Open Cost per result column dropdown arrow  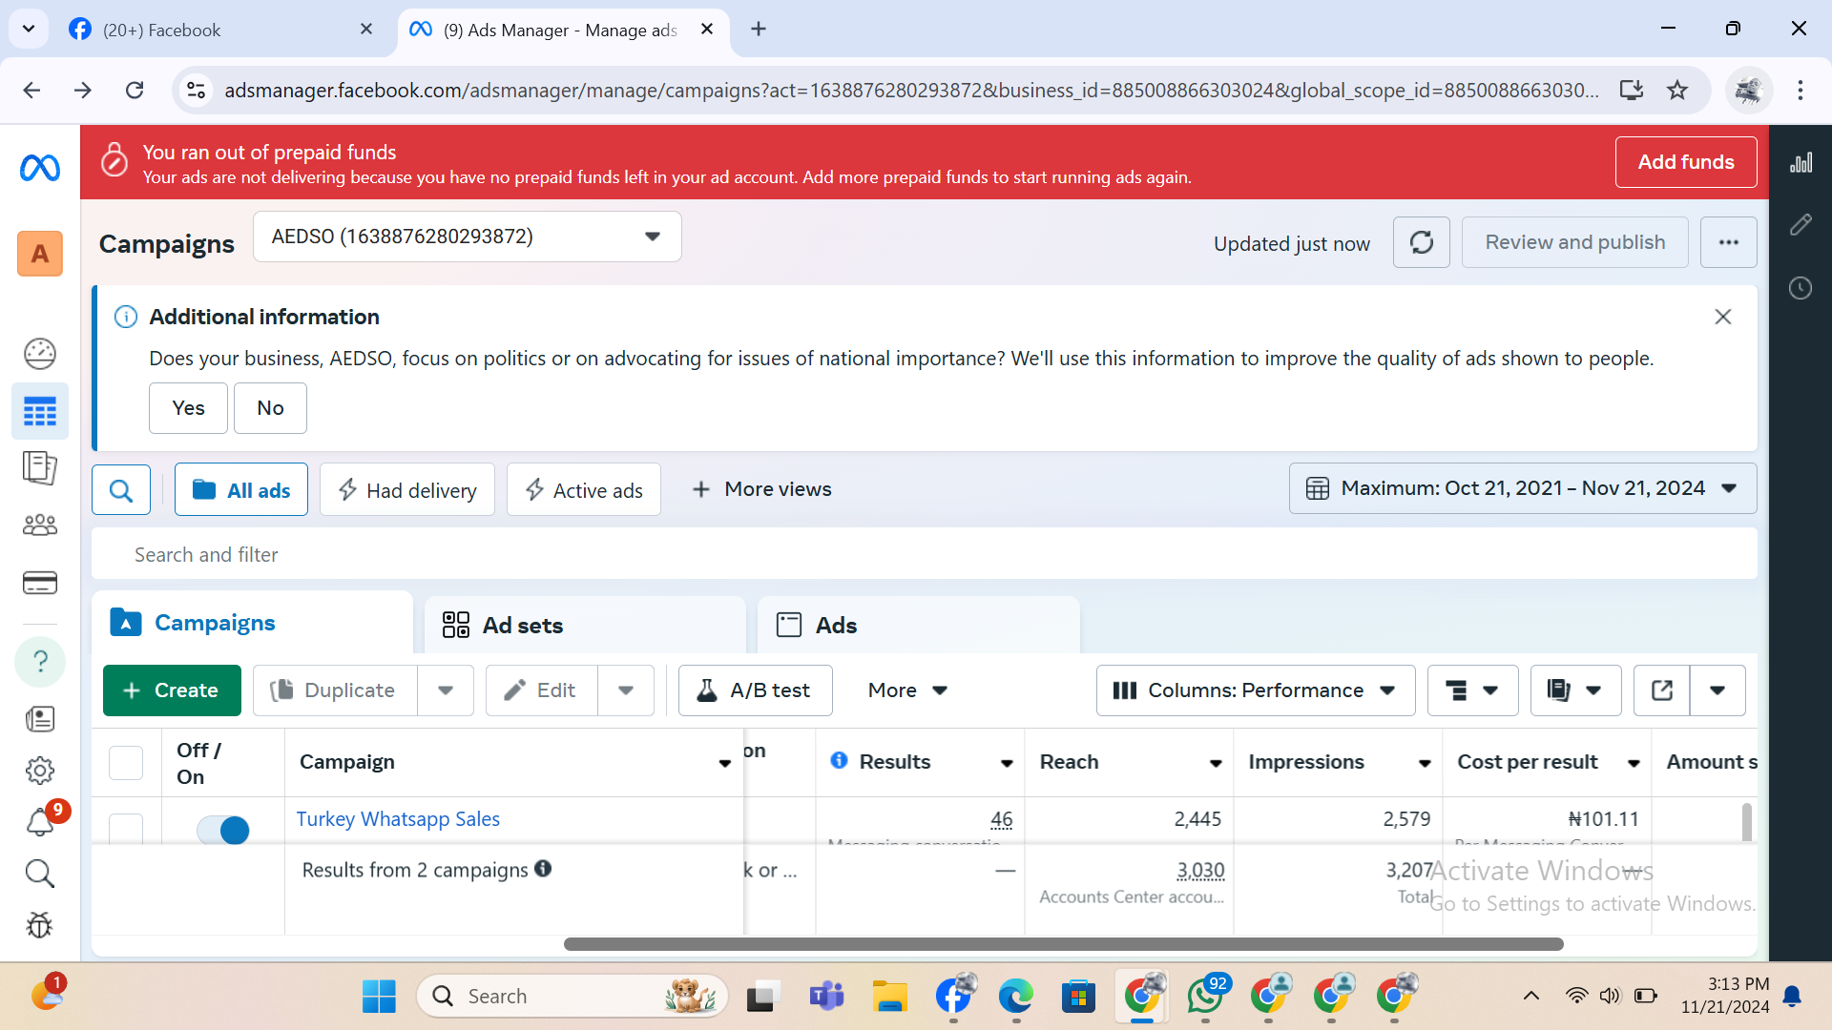[x=1634, y=763]
